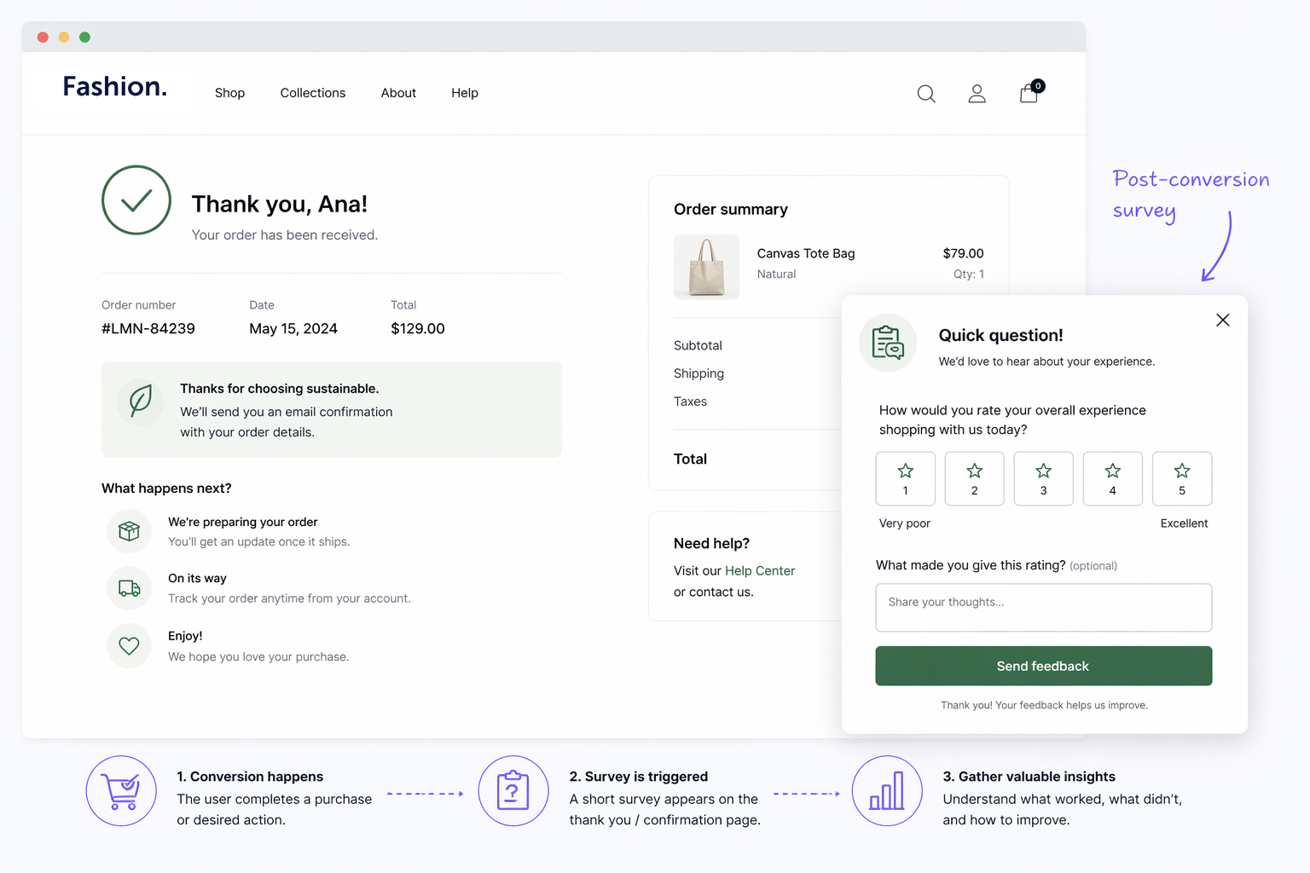Screen dimensions: 1310x873
Task: Click the delivery truck icon
Action: pyautogui.click(x=130, y=588)
